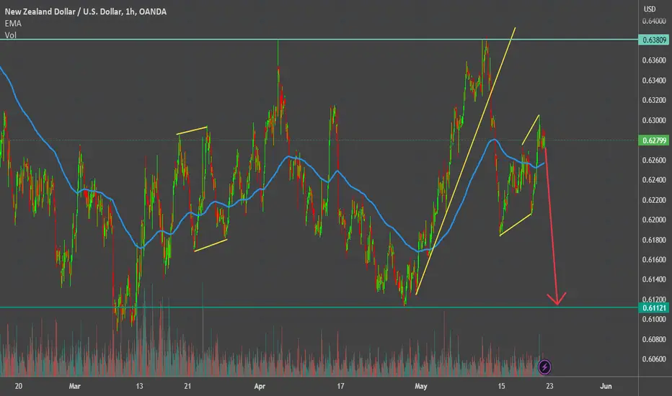Click the May date on the time axis
The image size is (672, 396).
point(421,386)
